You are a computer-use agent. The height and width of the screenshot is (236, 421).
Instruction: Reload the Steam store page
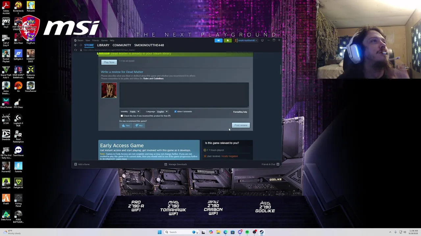tap(76, 50)
